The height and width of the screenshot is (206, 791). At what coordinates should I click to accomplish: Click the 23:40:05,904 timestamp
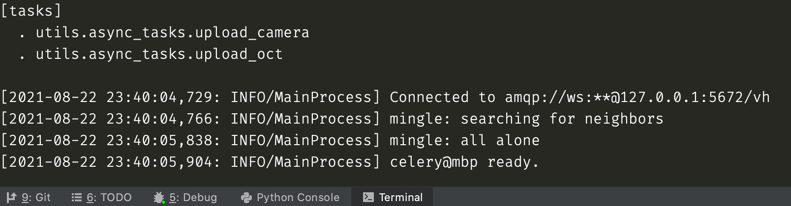coord(159,162)
